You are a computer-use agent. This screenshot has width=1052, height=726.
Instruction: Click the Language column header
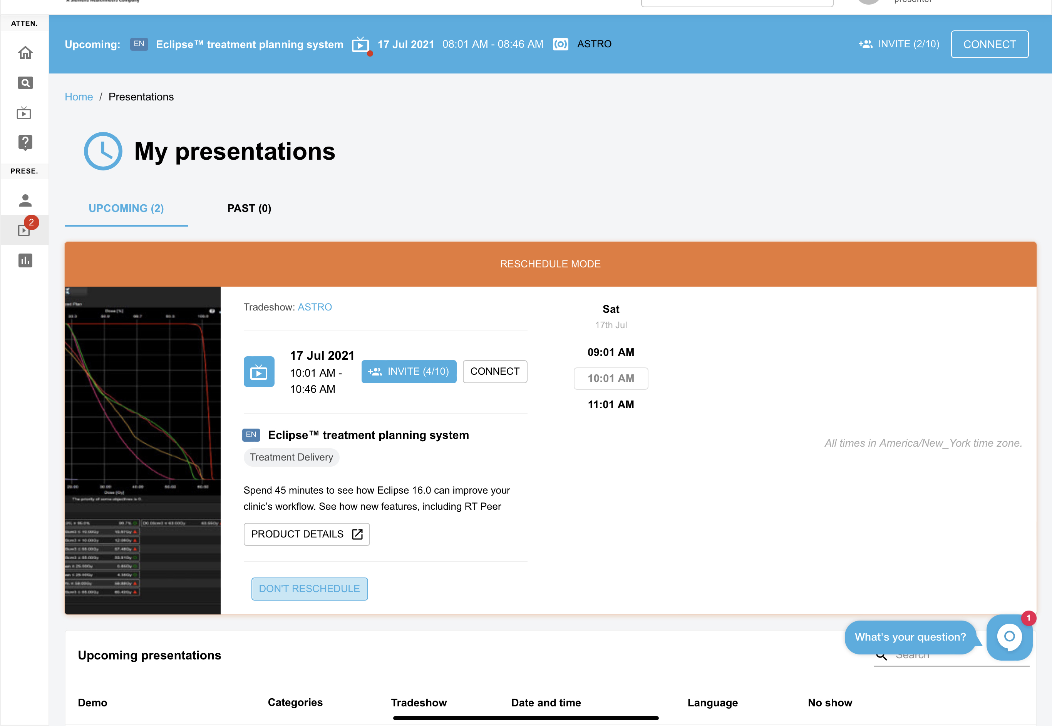712,703
